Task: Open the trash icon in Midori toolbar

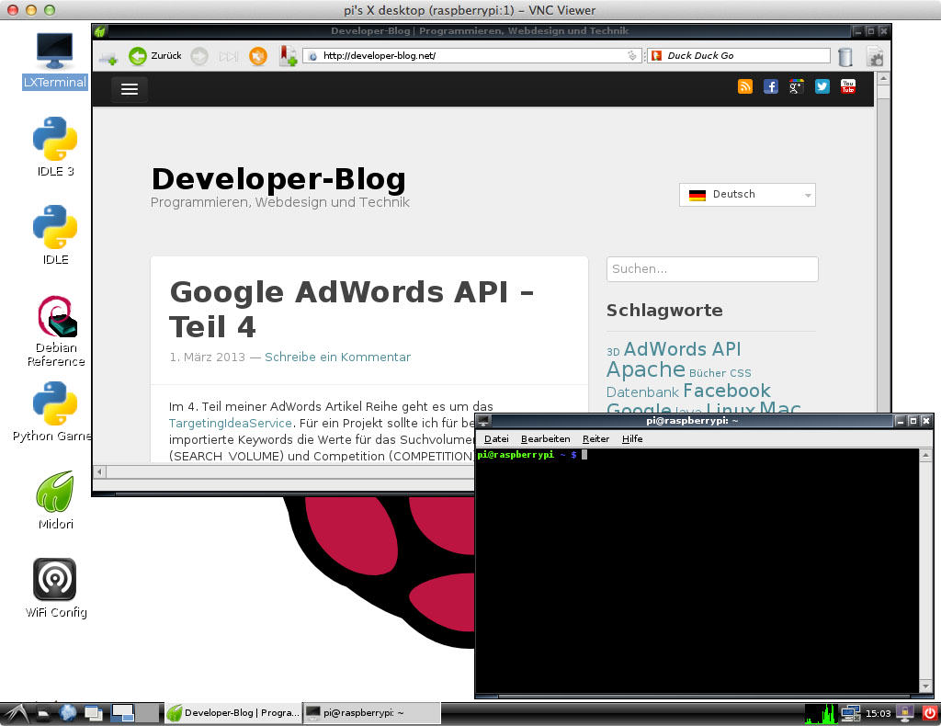Action: pos(845,56)
